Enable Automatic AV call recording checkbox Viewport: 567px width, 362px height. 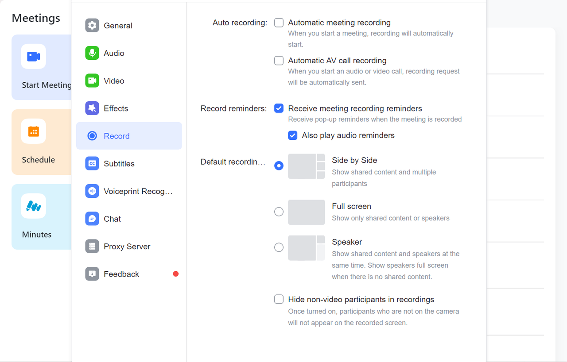click(x=279, y=61)
